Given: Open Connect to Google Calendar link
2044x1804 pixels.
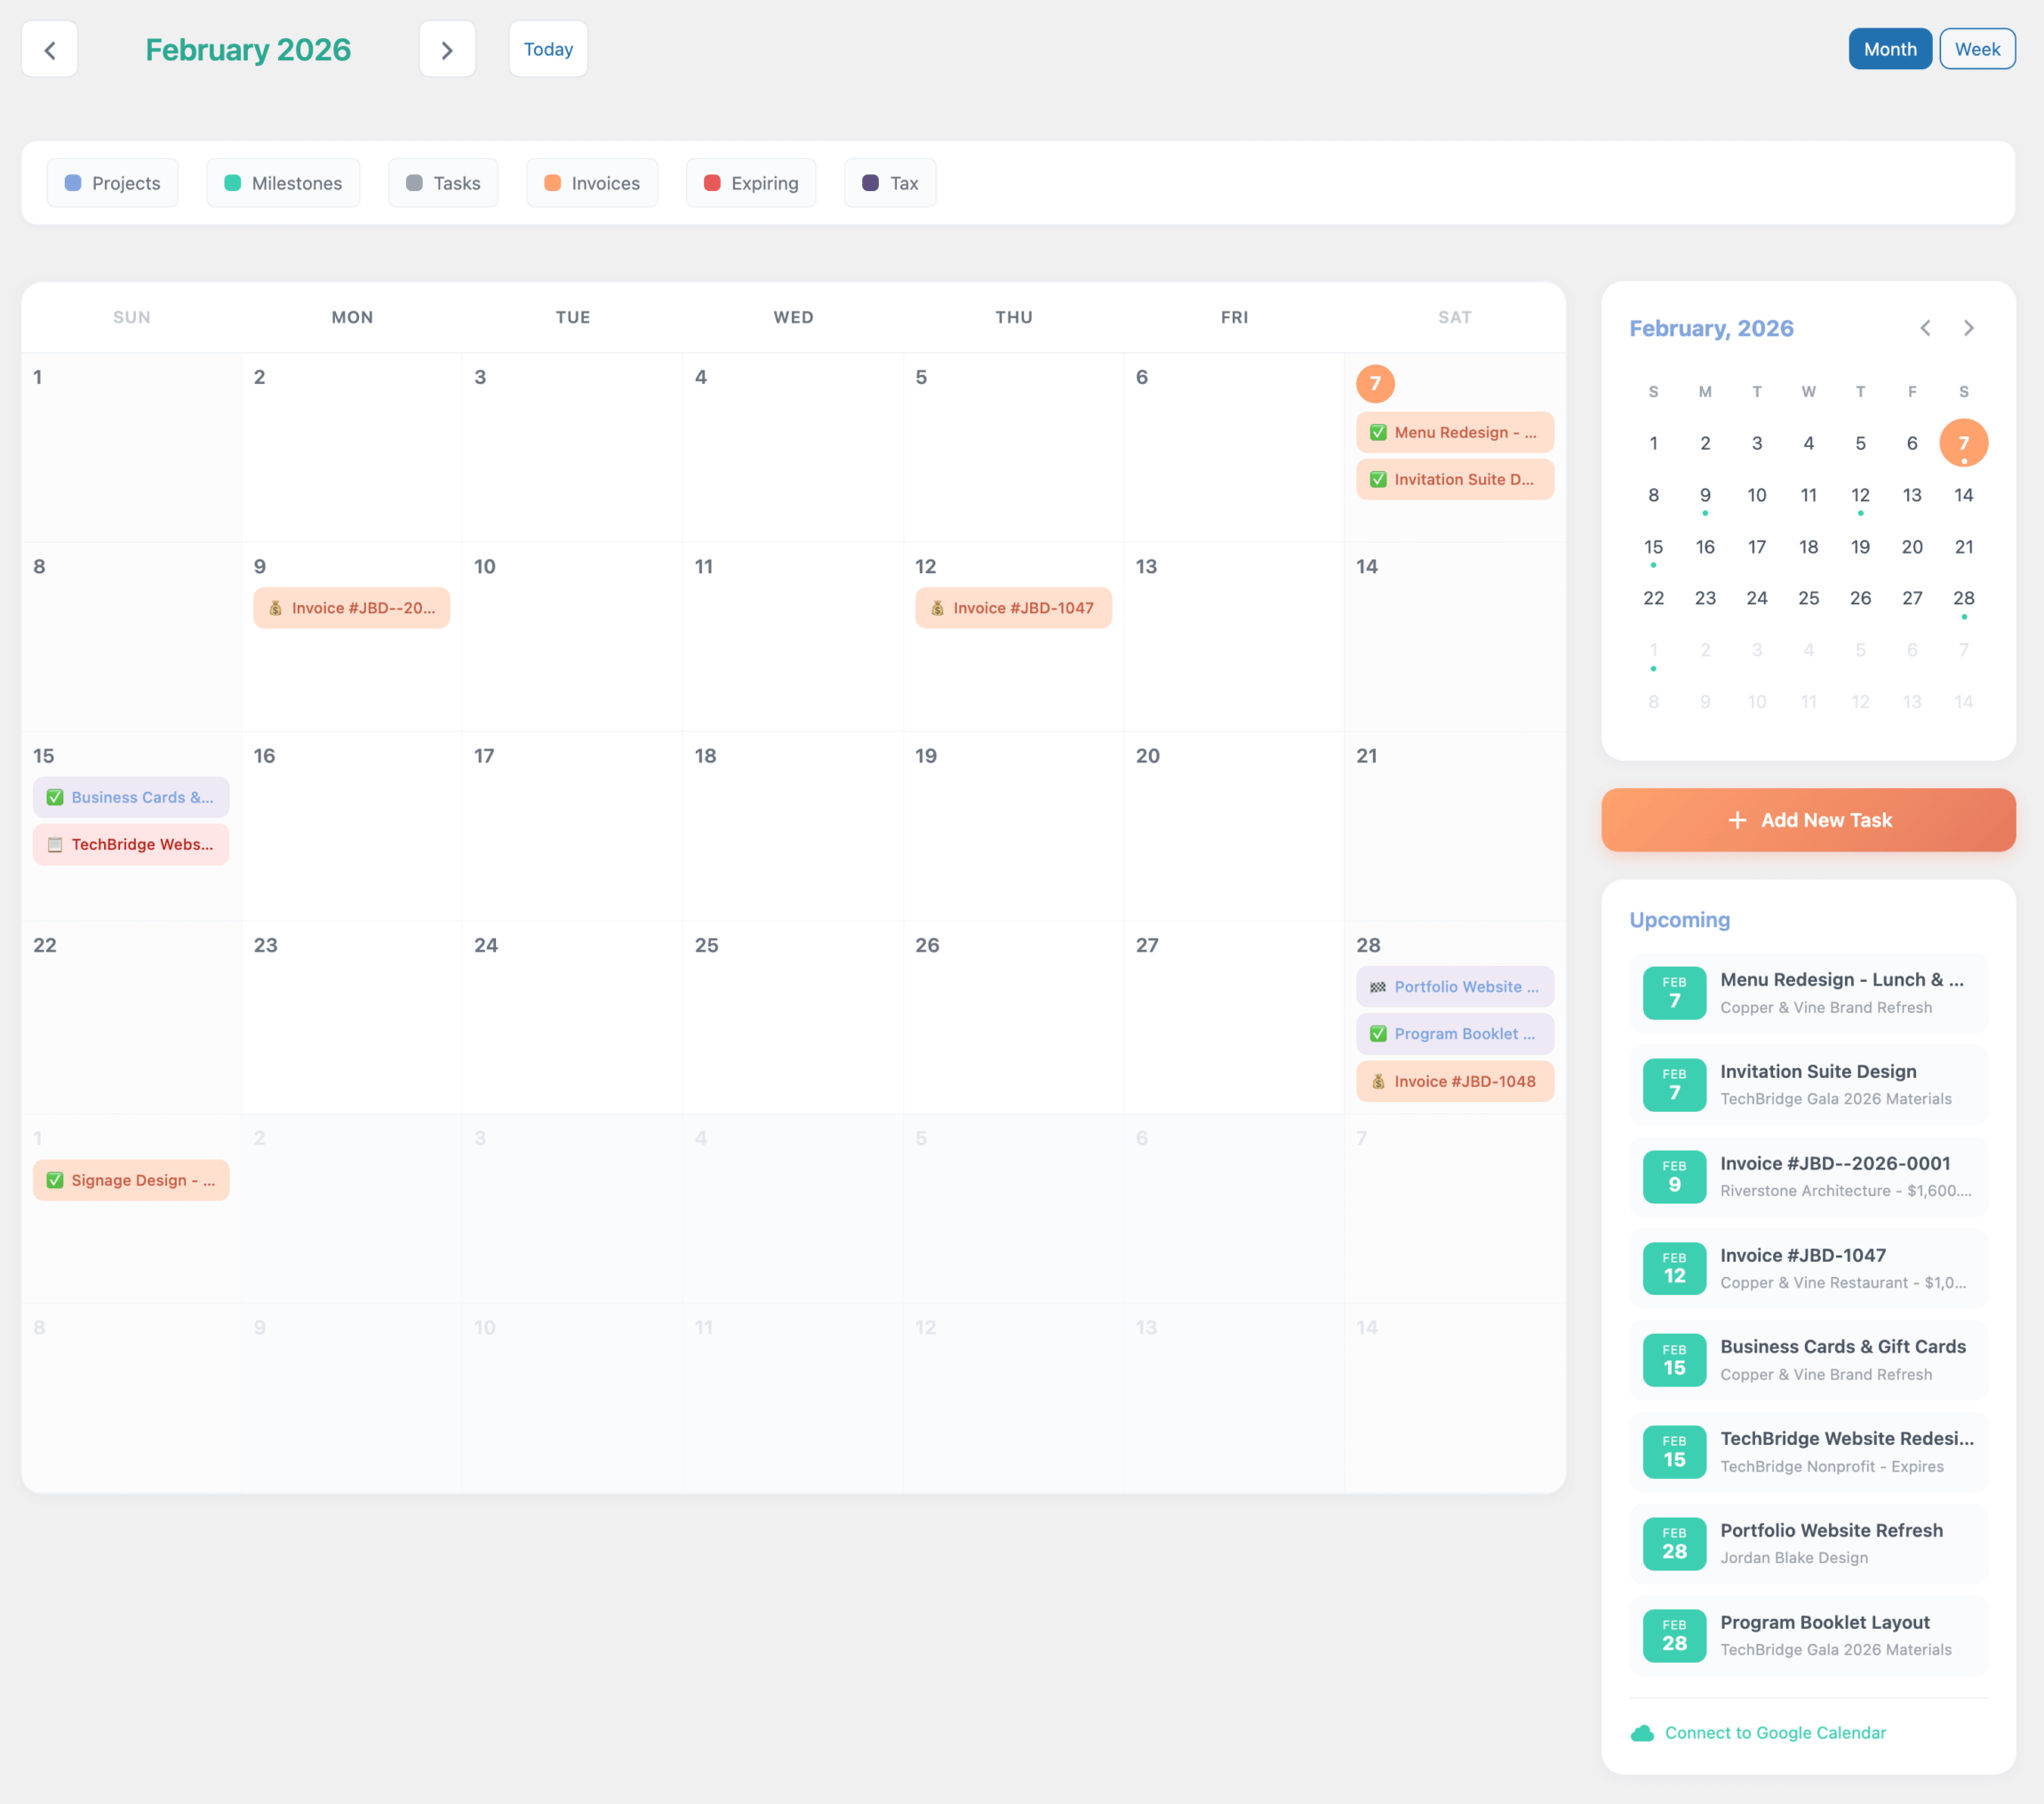Looking at the screenshot, I should coord(1774,1733).
